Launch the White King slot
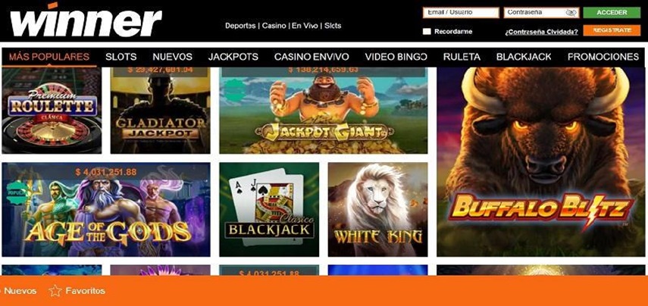The width and height of the screenshot is (648, 306). pos(377,209)
